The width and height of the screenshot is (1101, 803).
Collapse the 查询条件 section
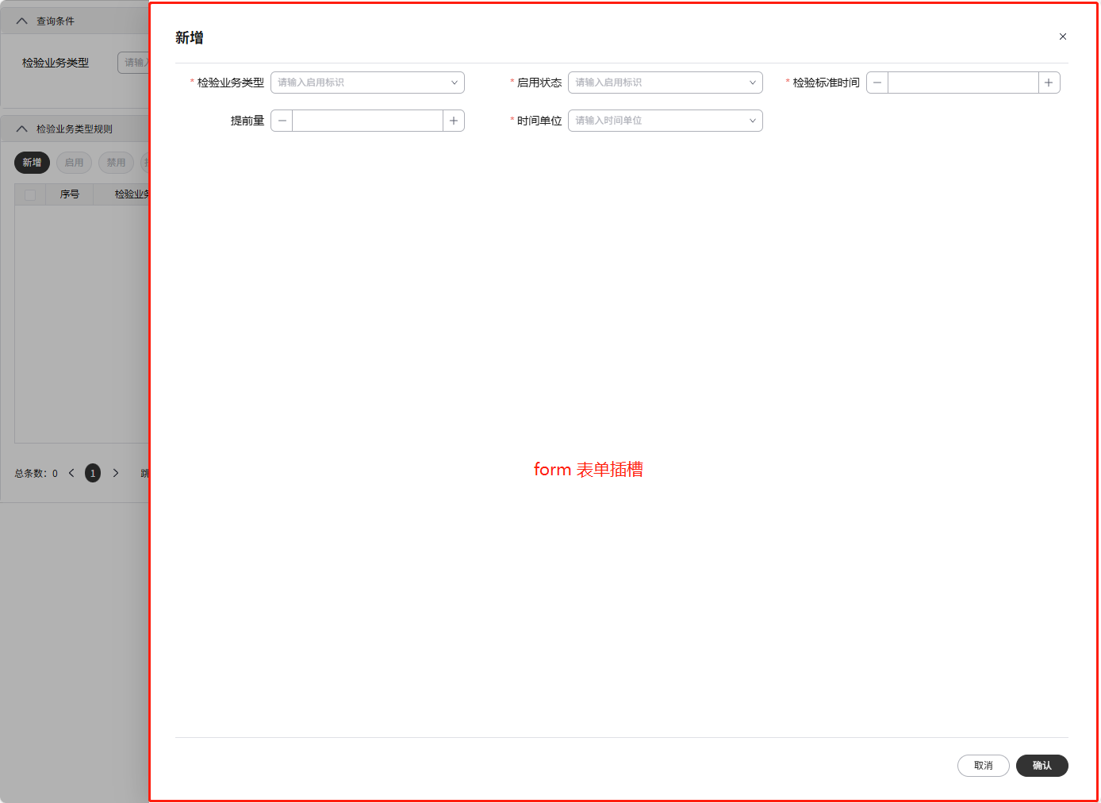coord(21,20)
